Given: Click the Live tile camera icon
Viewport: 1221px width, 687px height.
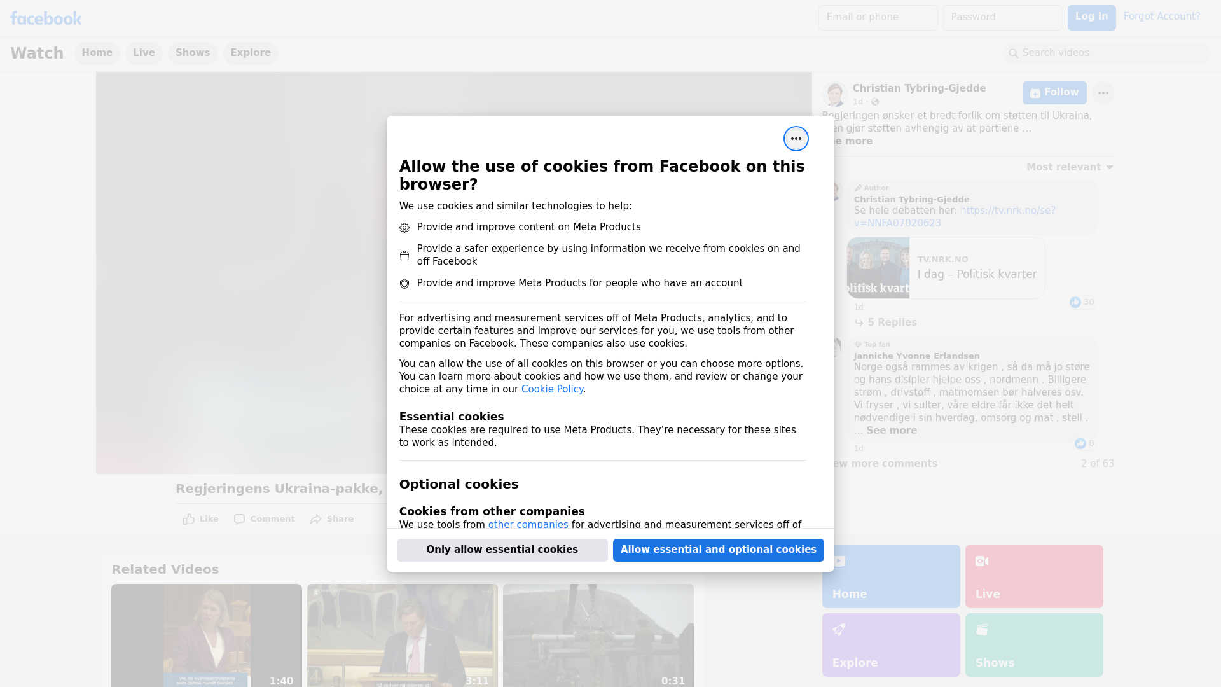Looking at the screenshot, I should coord(982,561).
